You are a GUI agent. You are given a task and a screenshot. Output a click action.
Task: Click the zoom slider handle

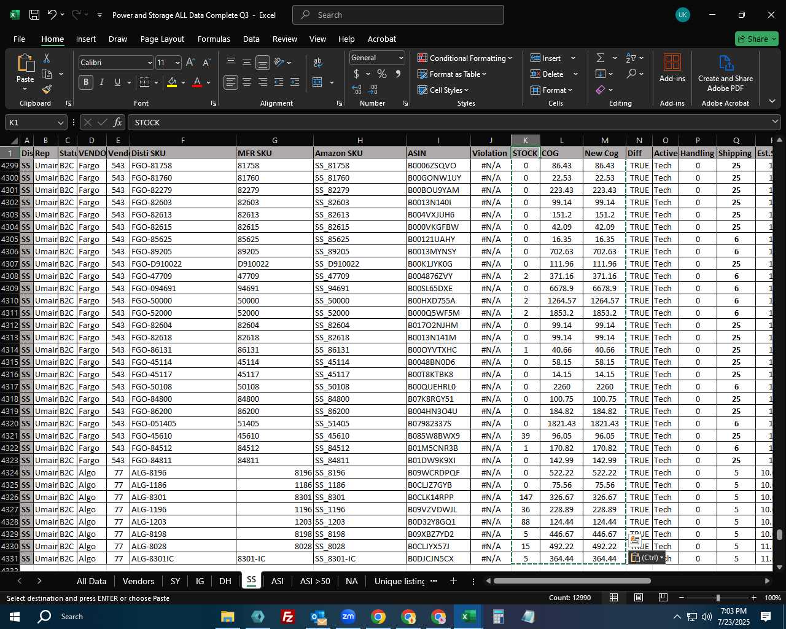tap(718, 598)
